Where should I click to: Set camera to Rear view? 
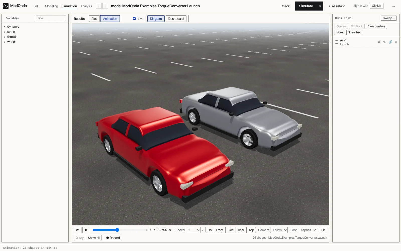241,230
